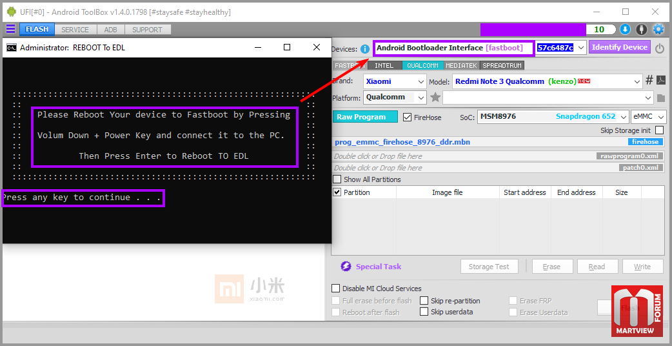Click the devices info icon

pyautogui.click(x=365, y=48)
